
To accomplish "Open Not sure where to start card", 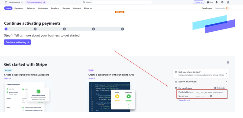I will 201,73.
